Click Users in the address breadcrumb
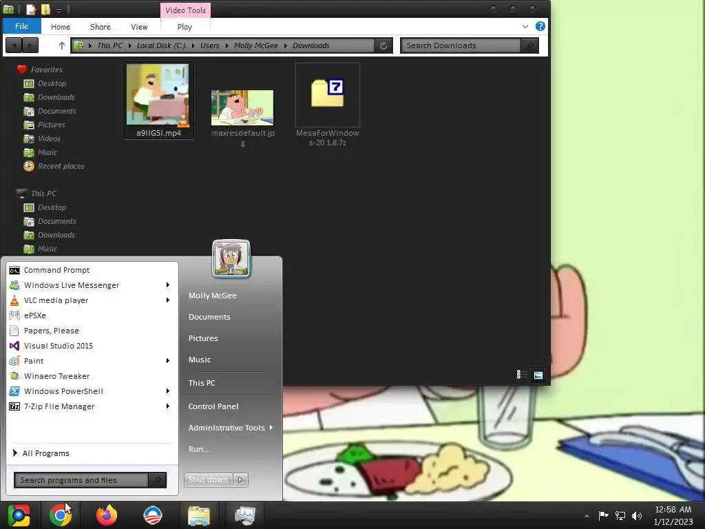Viewport: 705px width, 529px height. tap(210, 45)
